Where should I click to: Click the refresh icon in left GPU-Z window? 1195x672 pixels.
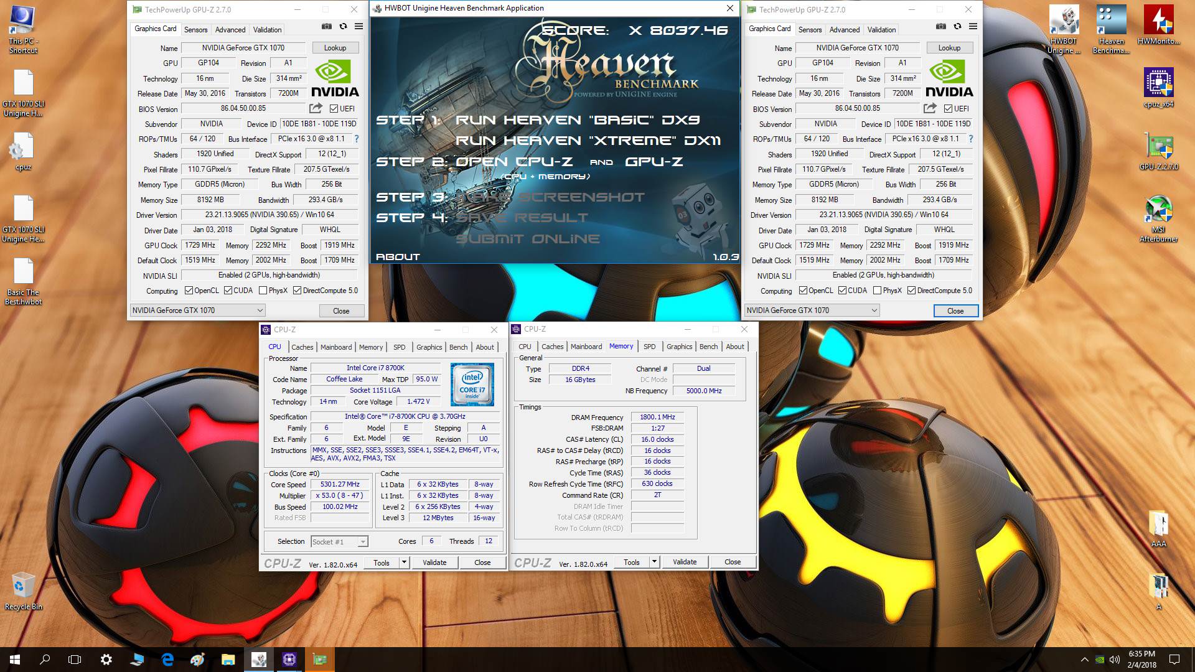[343, 27]
